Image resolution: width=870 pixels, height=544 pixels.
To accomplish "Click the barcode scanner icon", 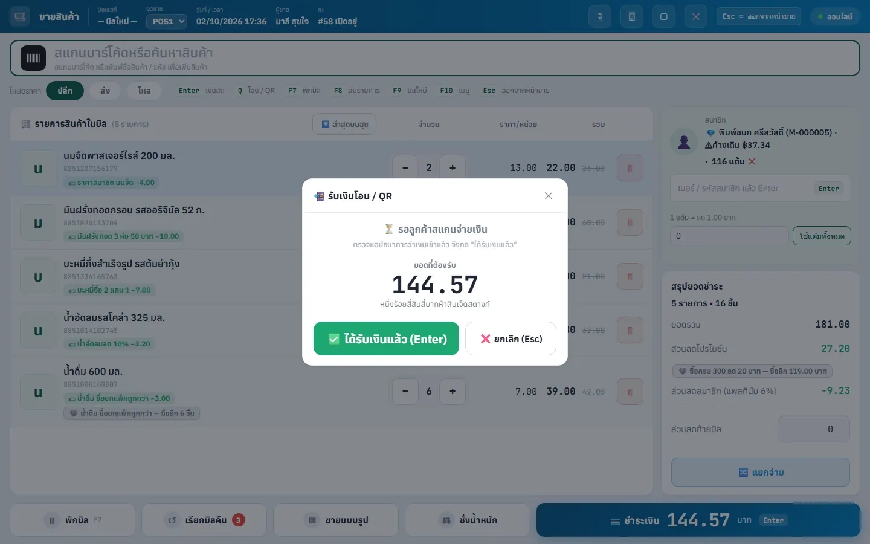I will [33, 58].
